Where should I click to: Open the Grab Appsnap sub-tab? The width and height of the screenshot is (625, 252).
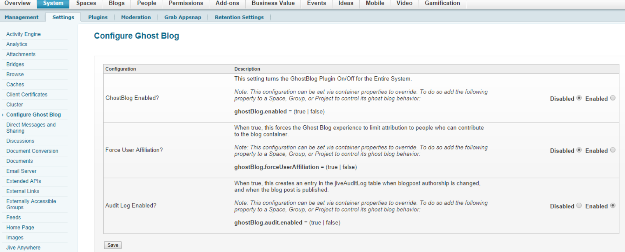183,17
